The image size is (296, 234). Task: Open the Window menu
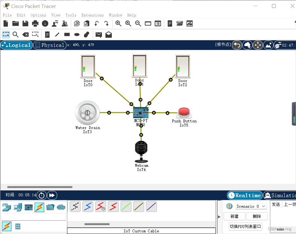pos(116,15)
